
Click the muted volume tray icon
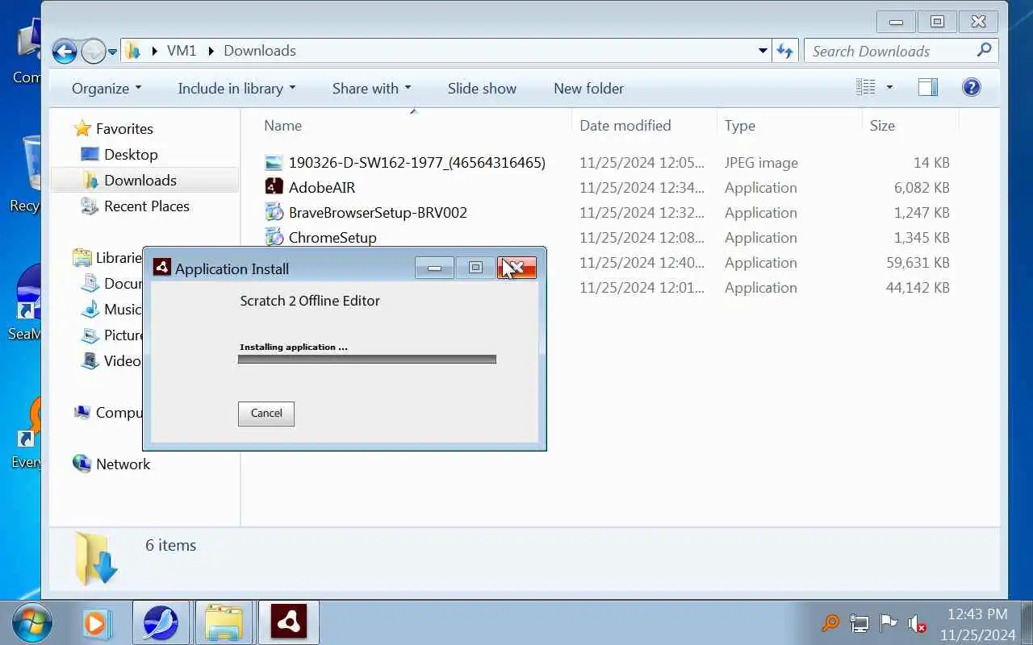[x=917, y=623]
